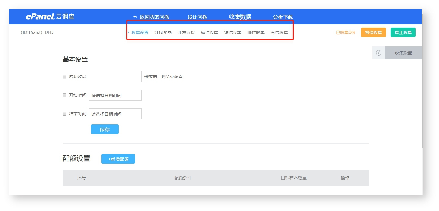Viewport: 439px width, 211px height.
Task: Switch to 分析下载 tab
Action: (283, 17)
